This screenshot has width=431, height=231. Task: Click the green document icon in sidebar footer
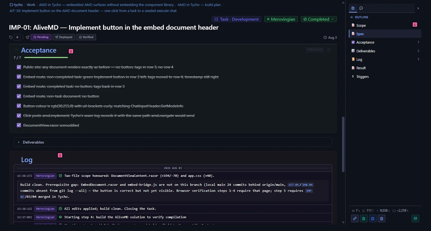tap(364, 218)
